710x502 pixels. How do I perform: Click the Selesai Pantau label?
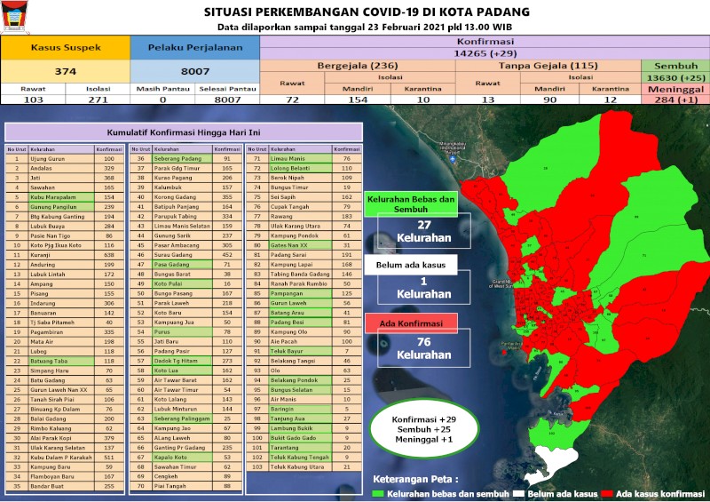228,89
